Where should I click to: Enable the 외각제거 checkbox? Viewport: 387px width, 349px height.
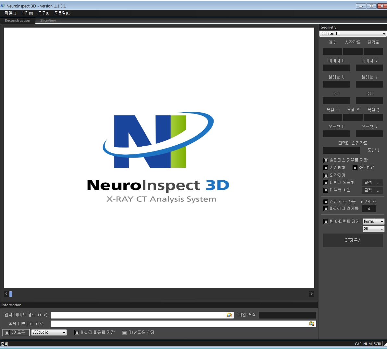pyautogui.click(x=326, y=175)
